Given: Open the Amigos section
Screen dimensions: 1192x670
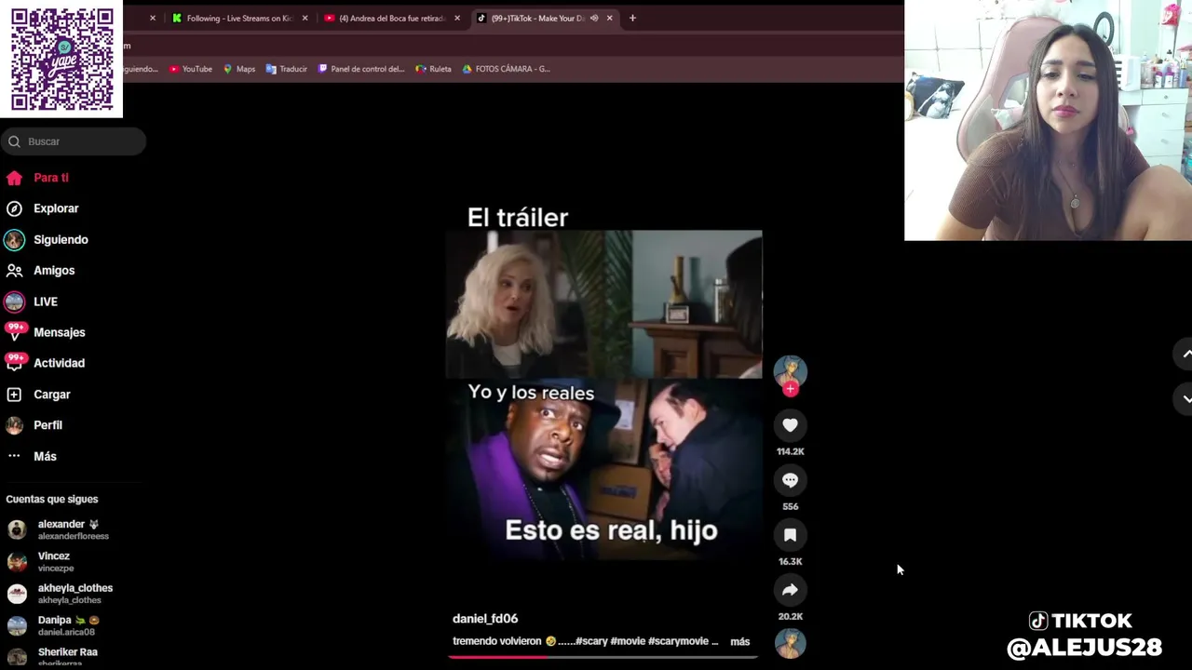Looking at the screenshot, I should (54, 271).
